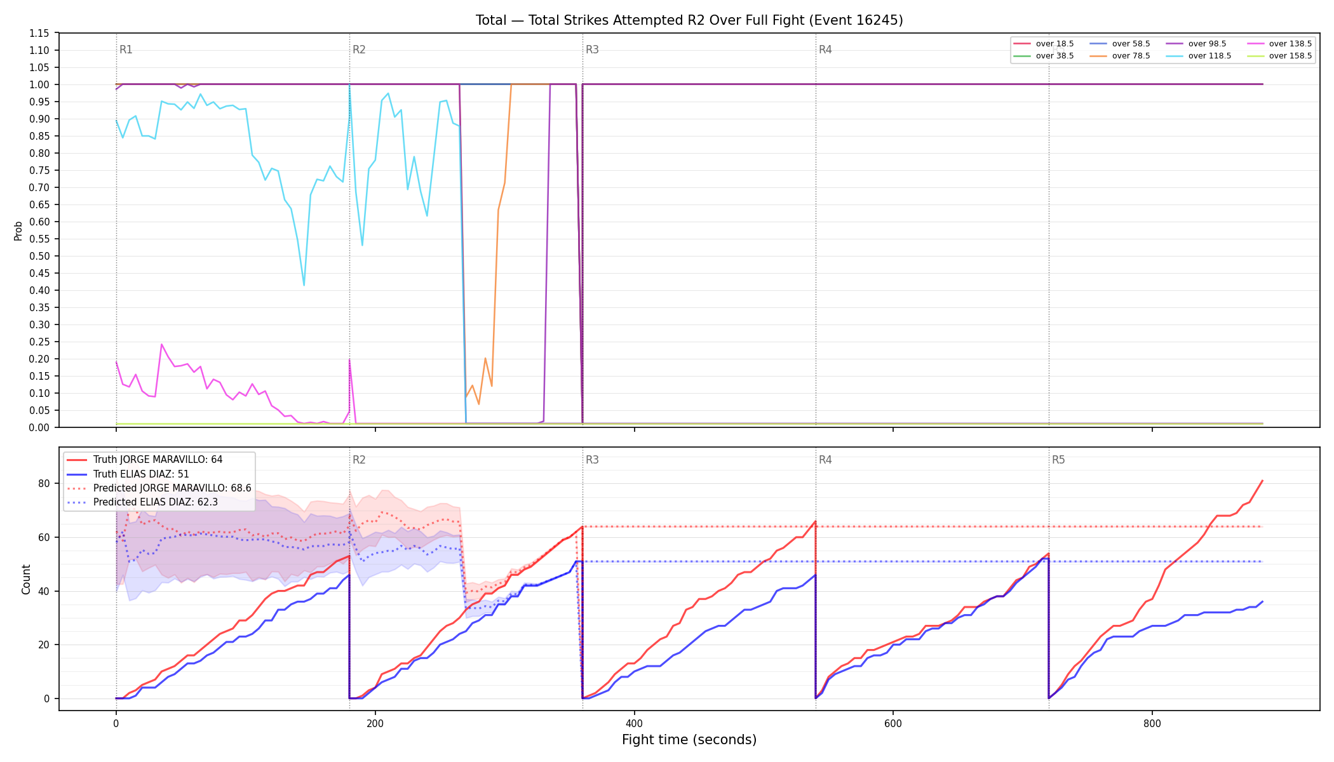Click legend entry 'Truth ELIAS DIAZ: 51'
The height and width of the screenshot is (762, 1334).
pyautogui.click(x=128, y=474)
